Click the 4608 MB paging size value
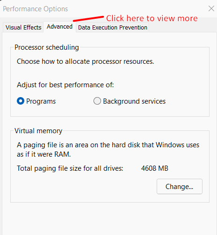The height and width of the screenshot is (235, 217). [x=155, y=168]
